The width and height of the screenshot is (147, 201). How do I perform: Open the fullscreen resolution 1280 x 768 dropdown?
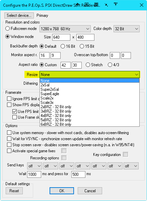pos(65,29)
